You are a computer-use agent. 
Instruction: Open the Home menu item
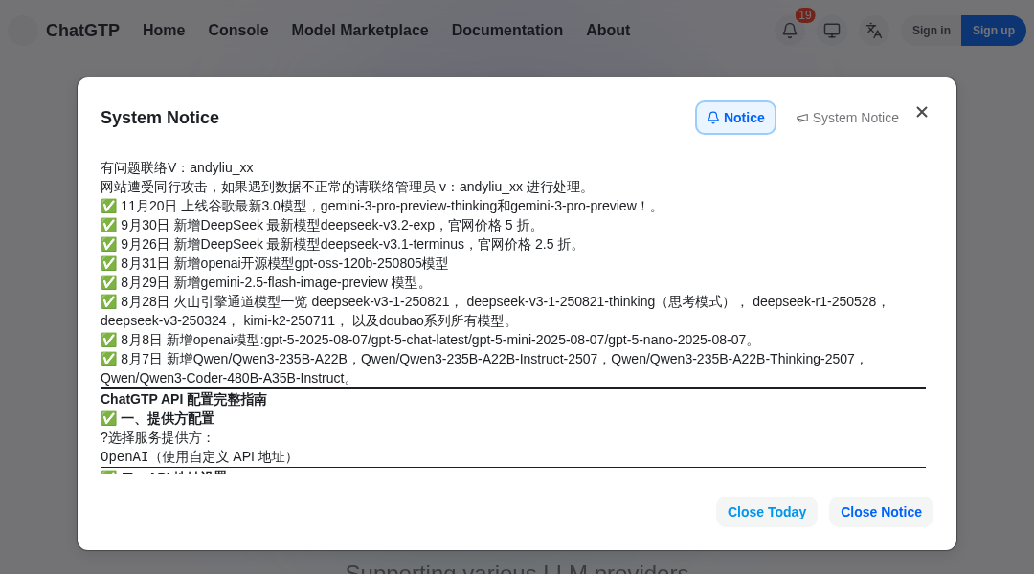point(164,31)
